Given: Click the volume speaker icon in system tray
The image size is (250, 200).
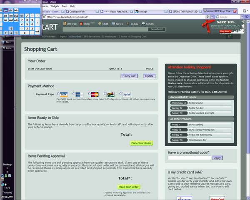Looking at the screenshot, I should [6, 185].
